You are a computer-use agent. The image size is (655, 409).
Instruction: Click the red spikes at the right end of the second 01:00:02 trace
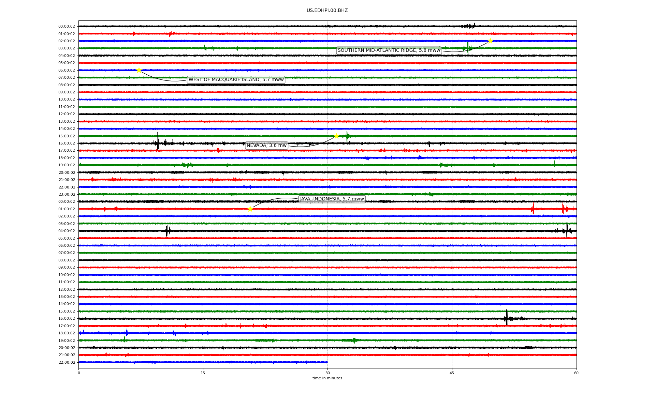pos(563,208)
